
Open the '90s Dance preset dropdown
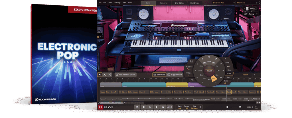click(x=248, y=3)
